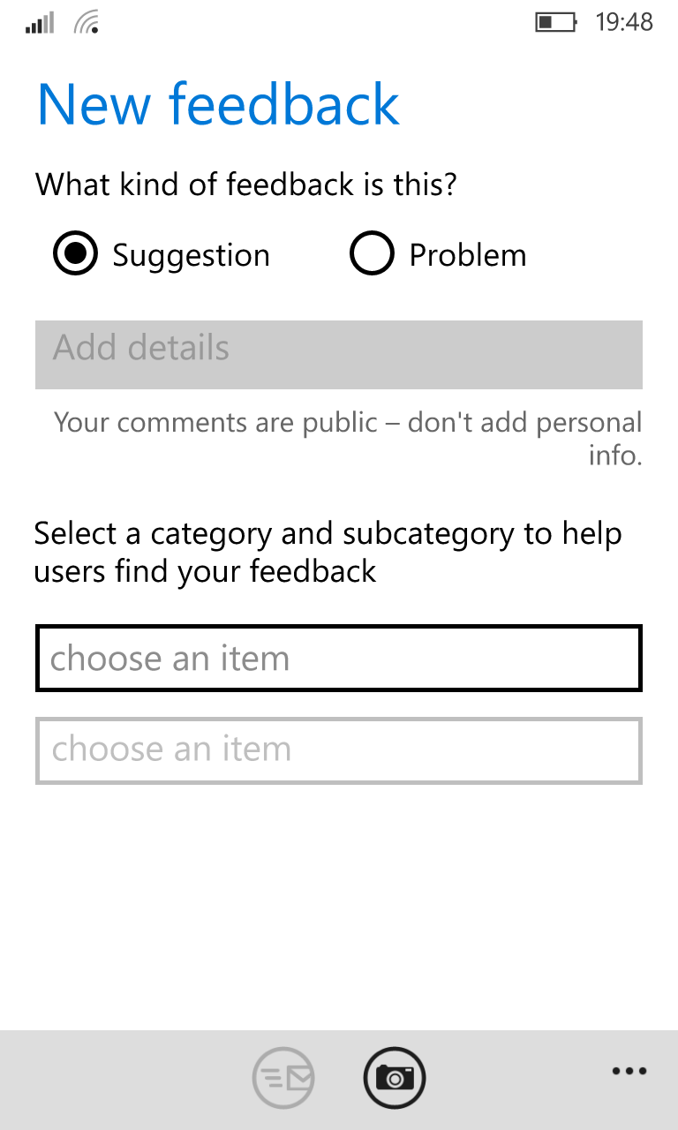Attach a screenshot with the camera icon

pyautogui.click(x=394, y=1077)
